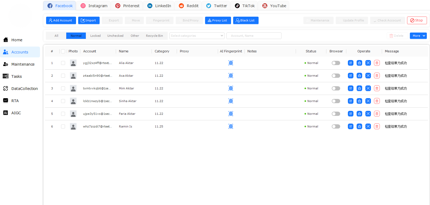The height and width of the screenshot is (205, 430).
Task: Clean cache for Asa Aktar account
Action: pos(359,76)
